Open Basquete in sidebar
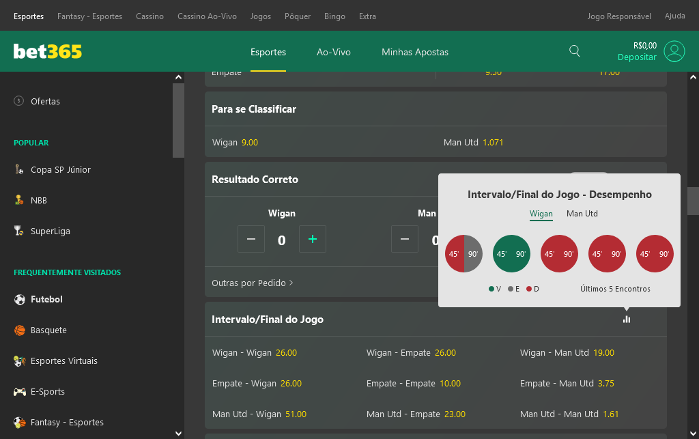Screen dimensions: 699x439 [x=48, y=330]
